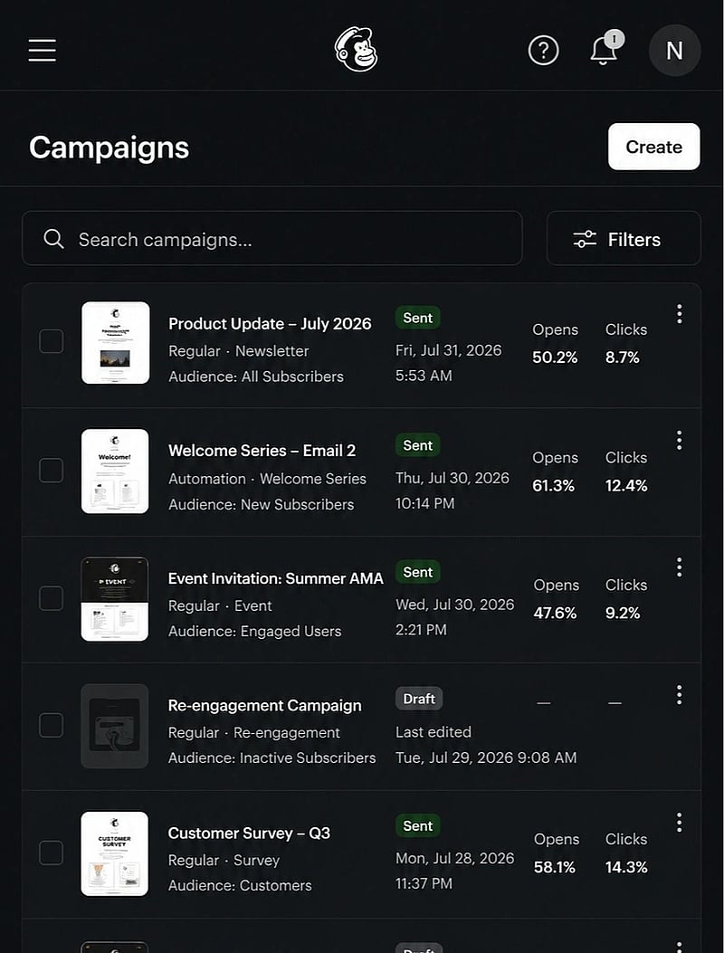Click 'Audience: All Subscribers' text

[256, 376]
